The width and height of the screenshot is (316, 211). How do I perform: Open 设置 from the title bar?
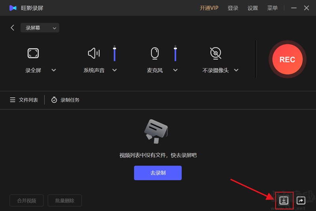point(253,8)
